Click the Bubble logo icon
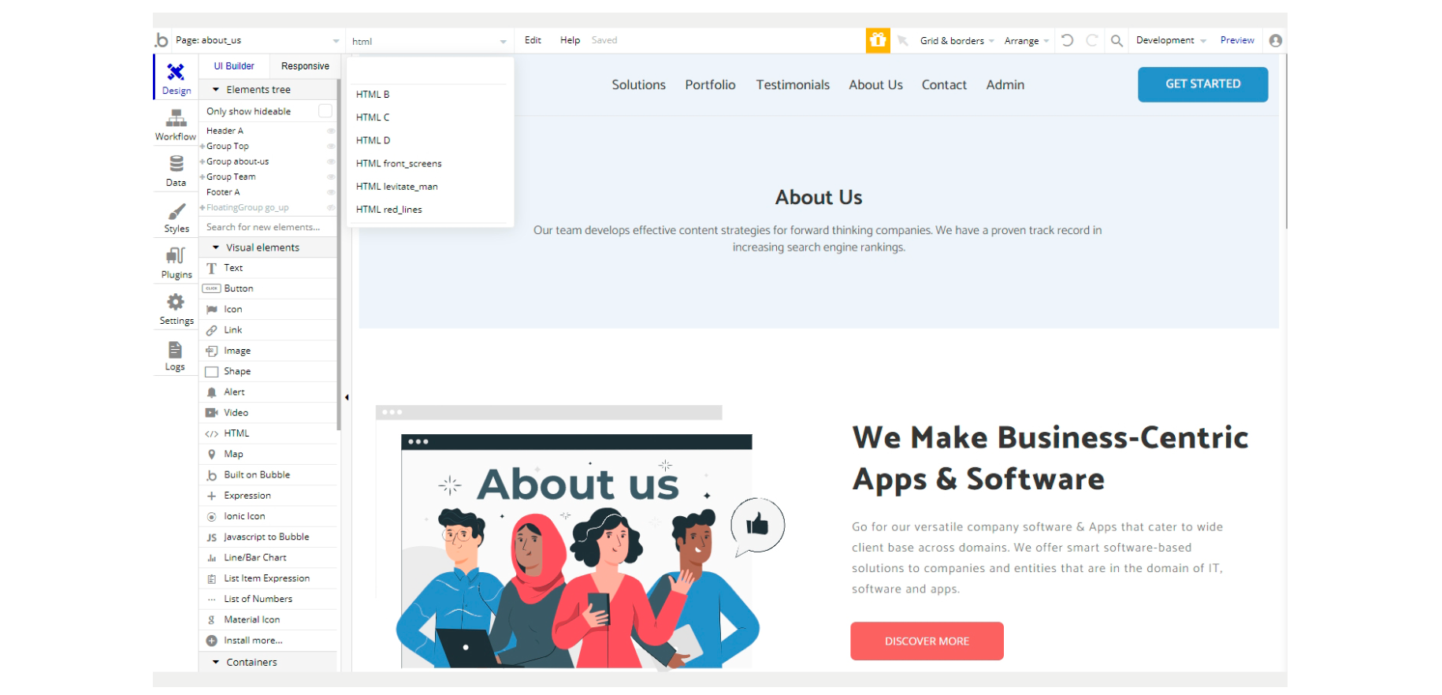The width and height of the screenshot is (1442, 695). click(x=162, y=40)
